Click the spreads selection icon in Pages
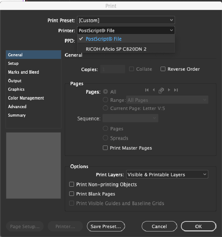The height and width of the screenshot is (237, 222). [161, 90]
